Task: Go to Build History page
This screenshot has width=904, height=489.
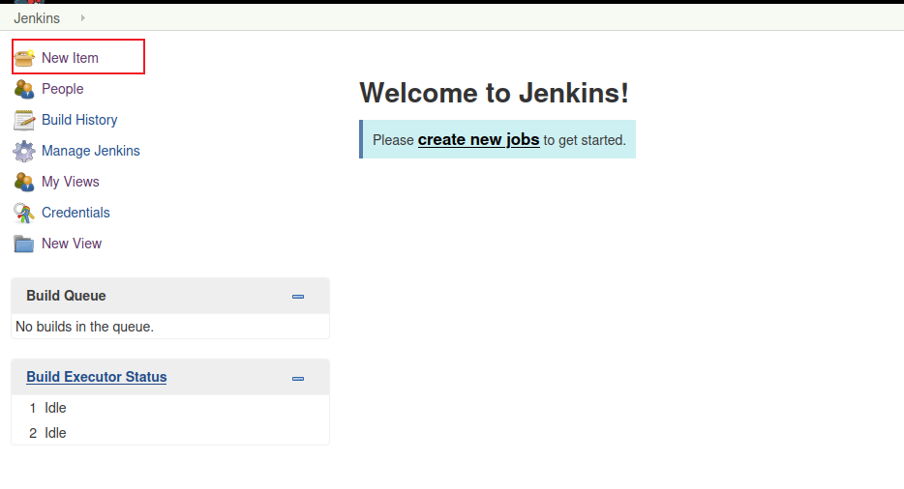Action: coord(79,120)
